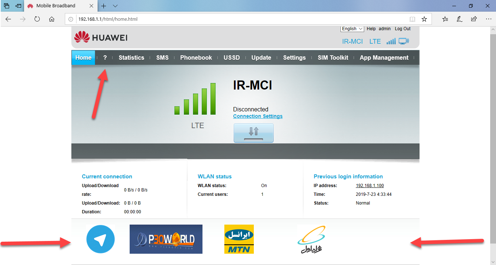The height and width of the screenshot is (265, 496).
Task: Click the Share page icon
Action: coord(474,19)
